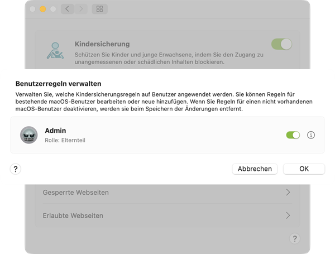Open the grid overview icon

pos(99,9)
